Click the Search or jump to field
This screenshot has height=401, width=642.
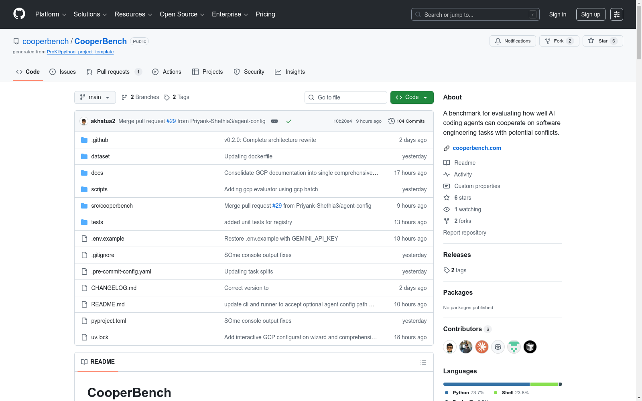pyautogui.click(x=475, y=14)
